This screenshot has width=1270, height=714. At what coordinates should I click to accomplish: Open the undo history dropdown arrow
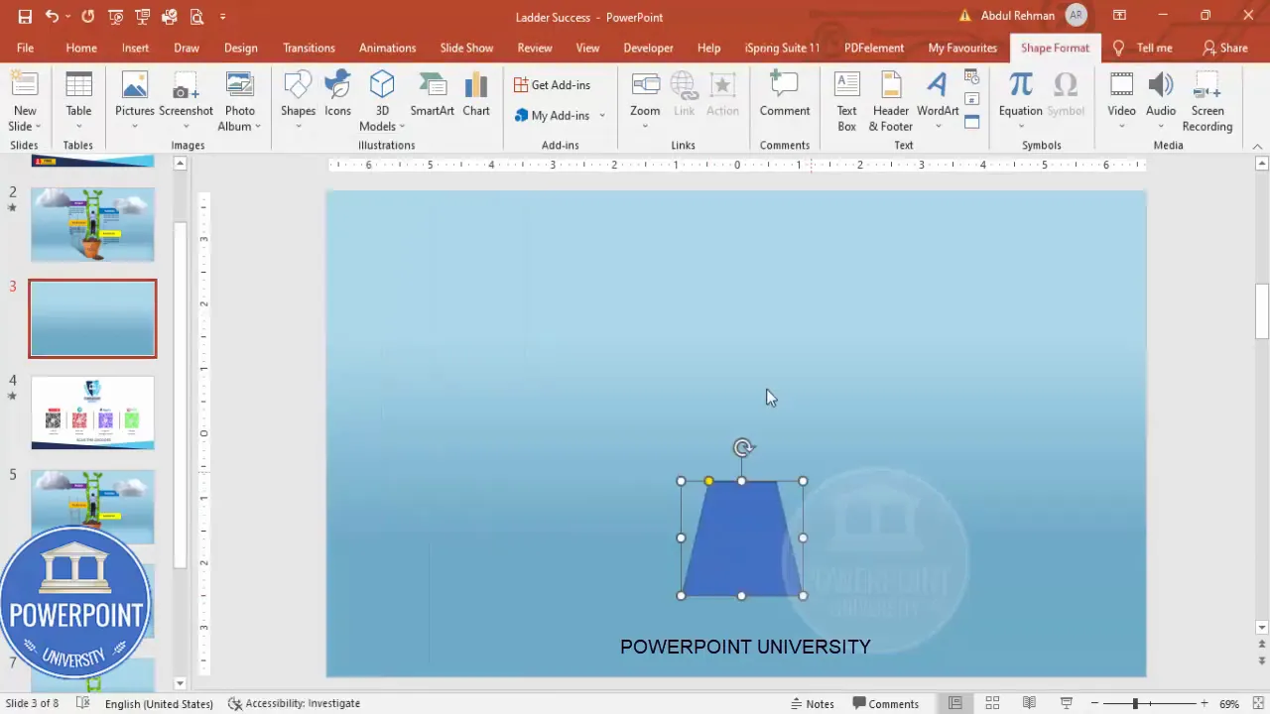66,17
